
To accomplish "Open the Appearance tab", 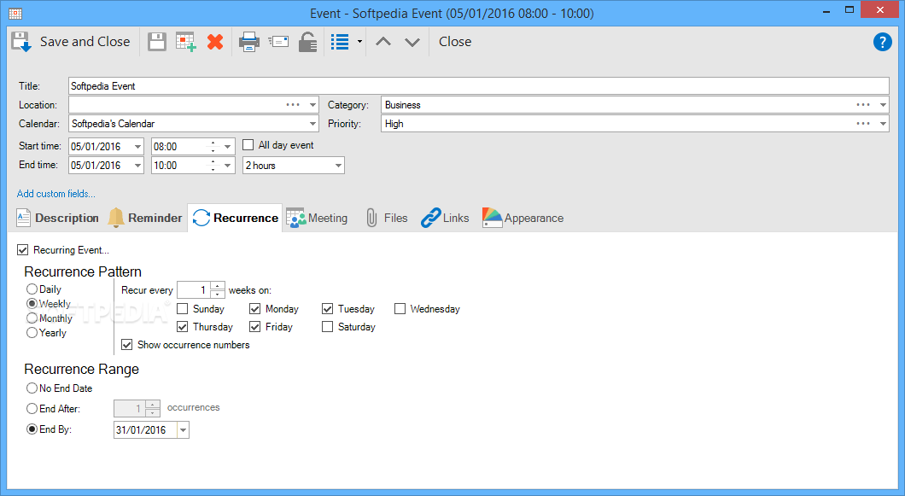I will (x=523, y=218).
